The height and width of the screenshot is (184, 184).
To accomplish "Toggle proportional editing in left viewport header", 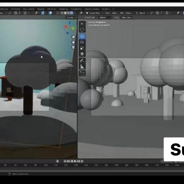I will point(25,13).
